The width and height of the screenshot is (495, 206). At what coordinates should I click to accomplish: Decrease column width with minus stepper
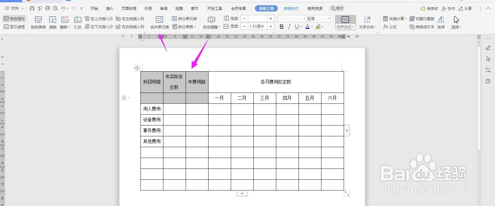(244, 26)
